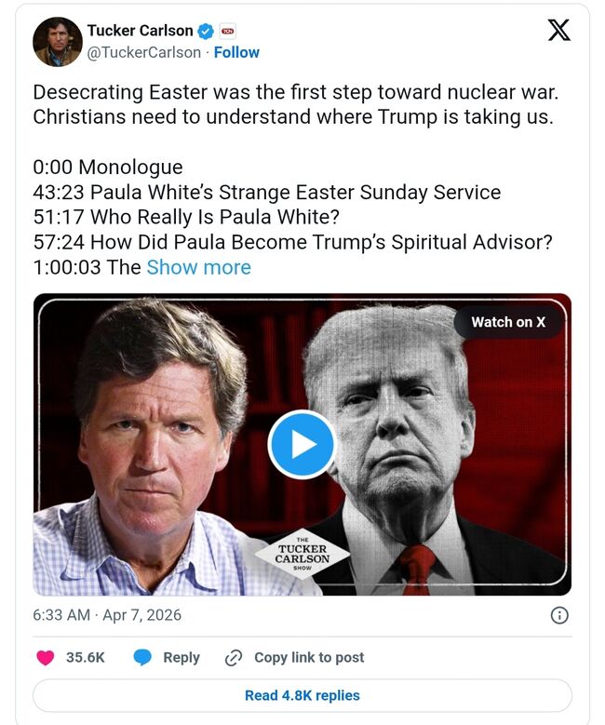This screenshot has width=605, height=725.
Task: Like the post with heart icon
Action: [x=45, y=657]
